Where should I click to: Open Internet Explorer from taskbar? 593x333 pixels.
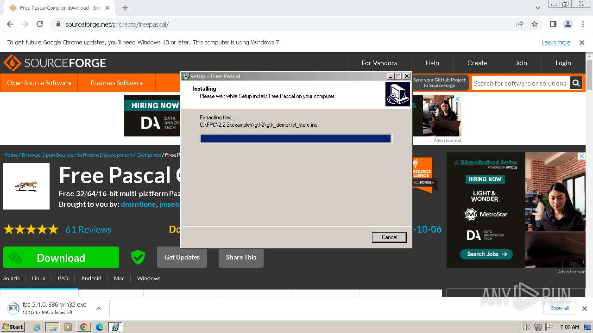(x=37, y=327)
